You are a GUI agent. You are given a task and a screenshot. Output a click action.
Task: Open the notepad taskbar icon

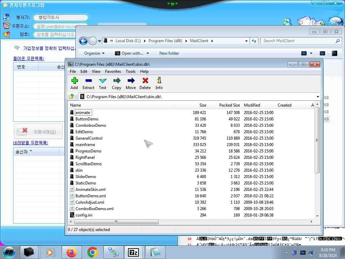point(155,252)
